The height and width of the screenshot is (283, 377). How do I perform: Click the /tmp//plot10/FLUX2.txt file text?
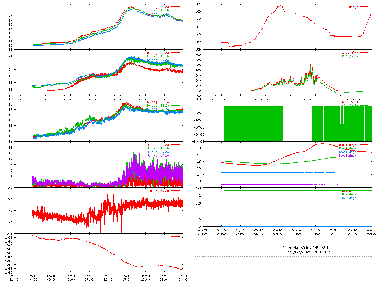point(307,248)
